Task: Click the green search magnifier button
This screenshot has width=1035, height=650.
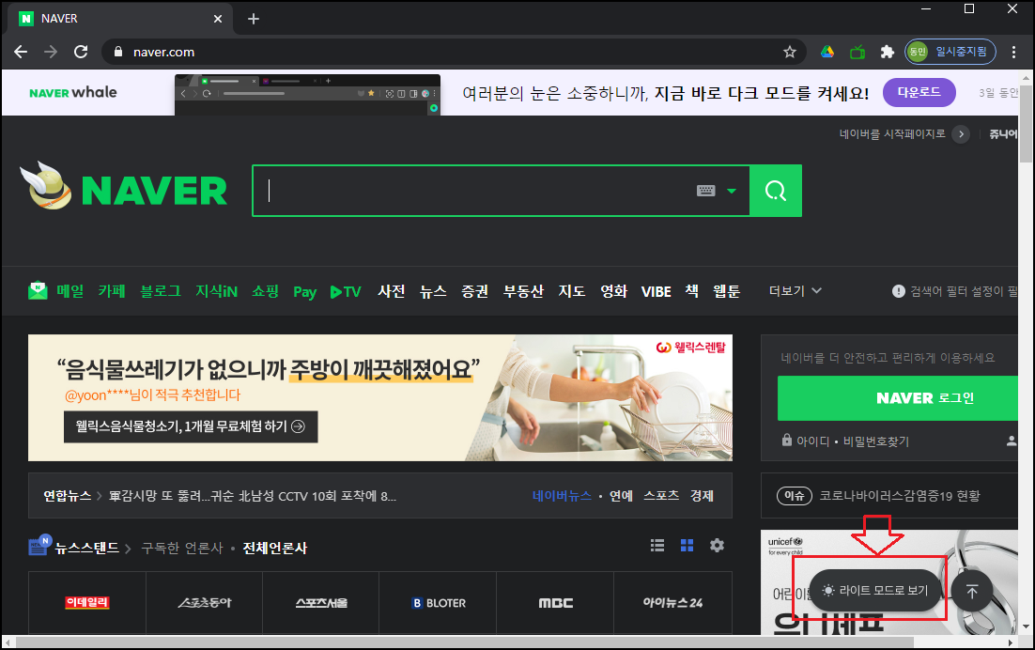Action: point(776,191)
